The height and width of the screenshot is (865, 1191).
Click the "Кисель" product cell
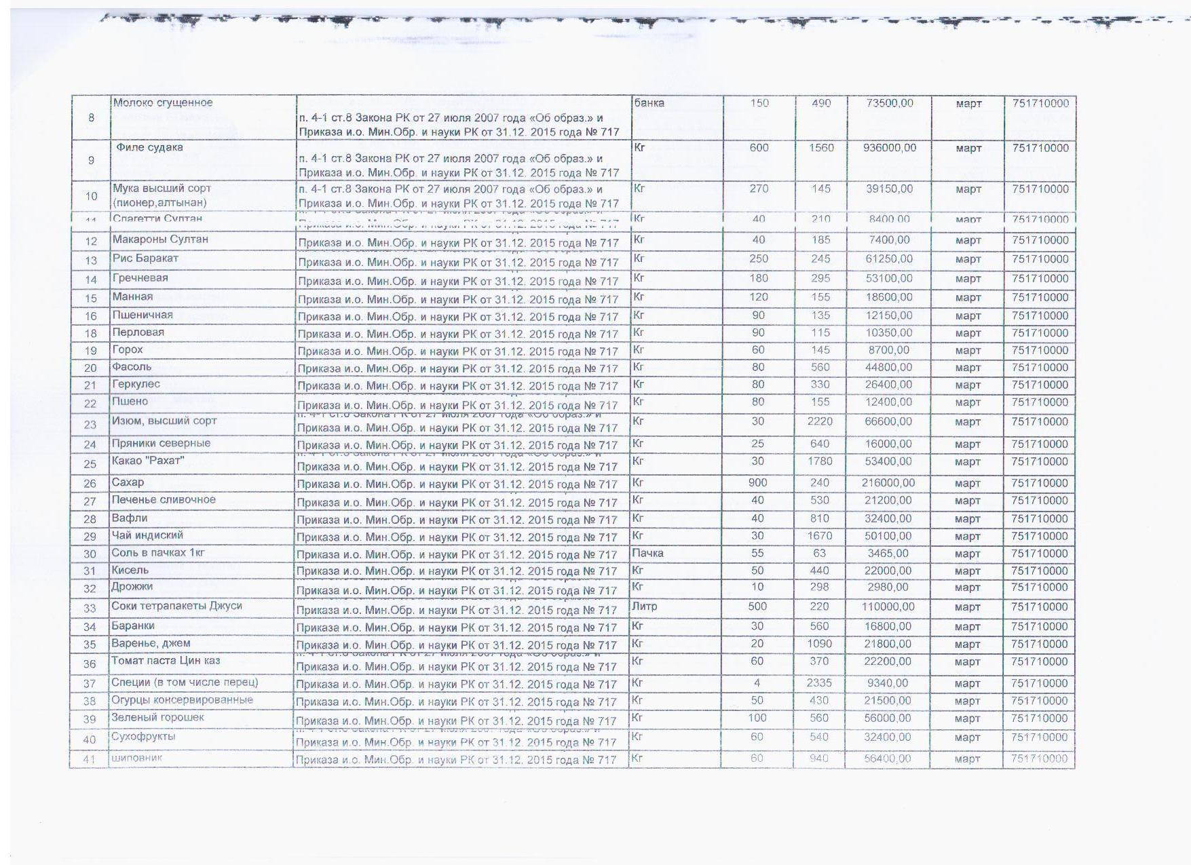point(202,571)
